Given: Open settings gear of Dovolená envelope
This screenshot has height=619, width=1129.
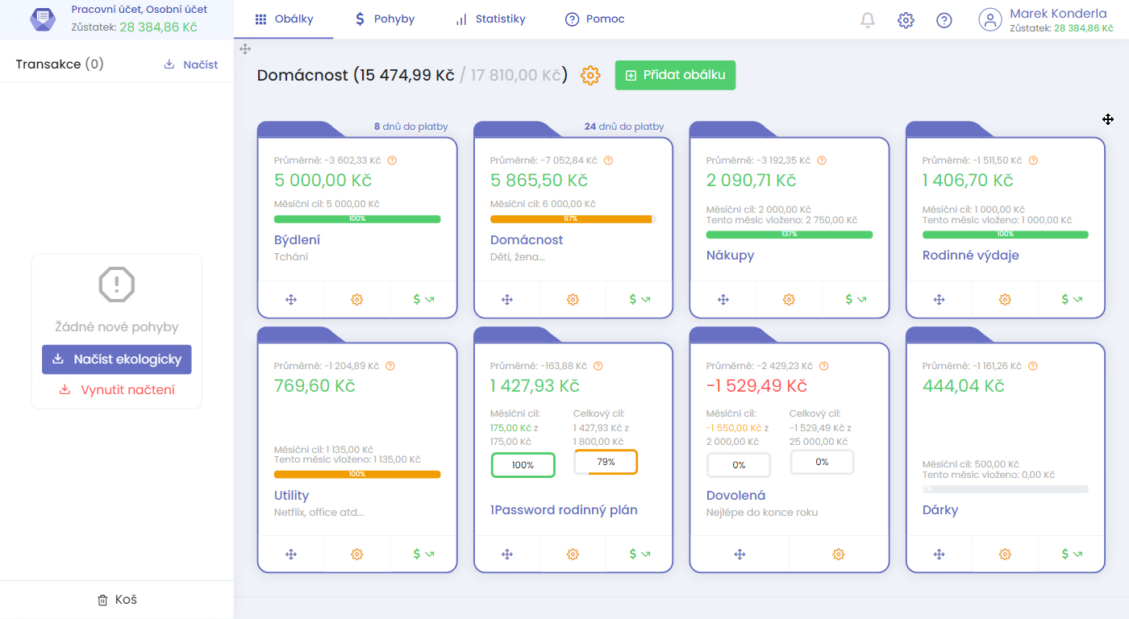Looking at the screenshot, I should coord(838,554).
